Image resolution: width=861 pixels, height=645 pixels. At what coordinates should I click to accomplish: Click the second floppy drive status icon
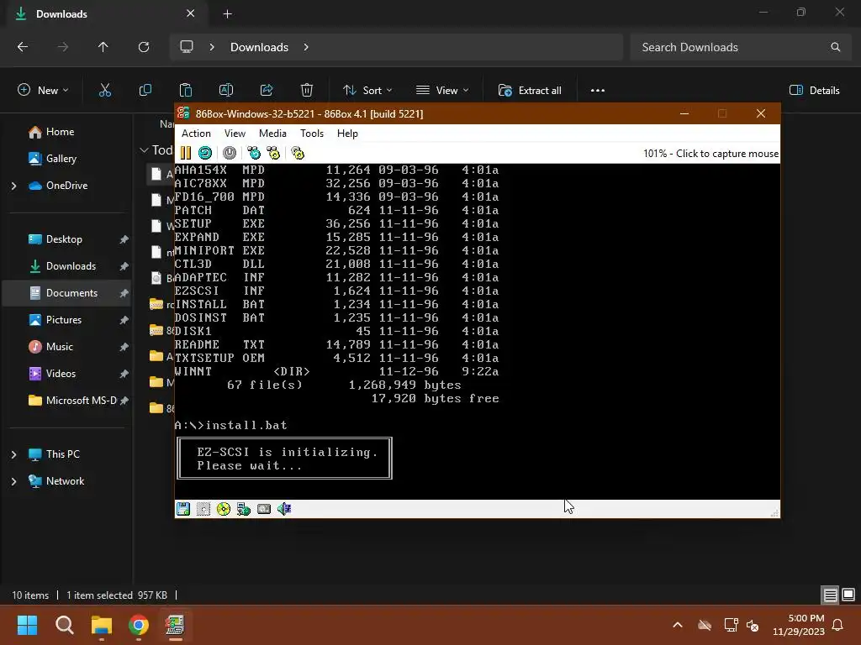coord(203,509)
